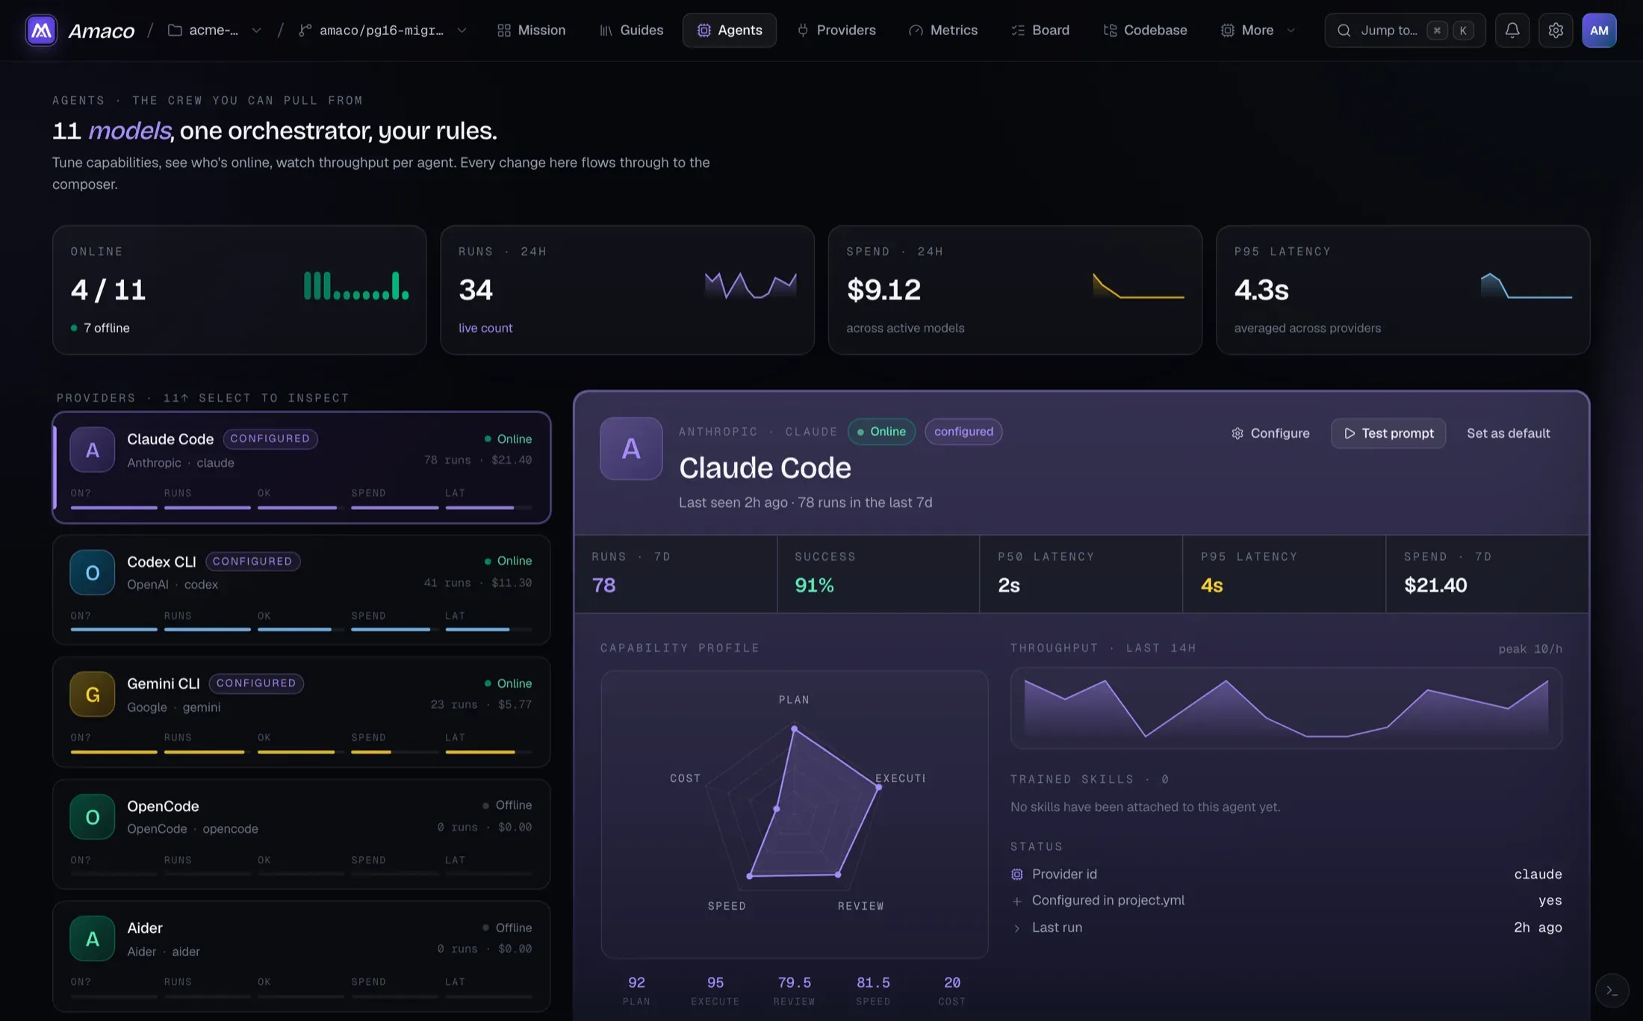Screen dimensions: 1643x1021
Task: Go to the Board tab
Action: coord(1040,31)
